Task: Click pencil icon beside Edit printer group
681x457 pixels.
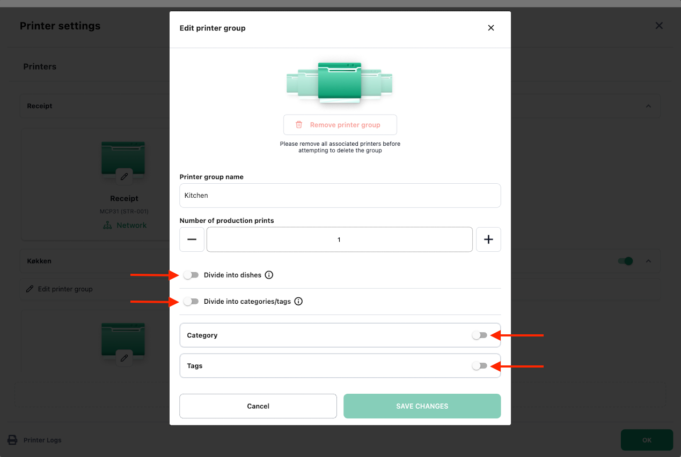Action: pos(30,289)
